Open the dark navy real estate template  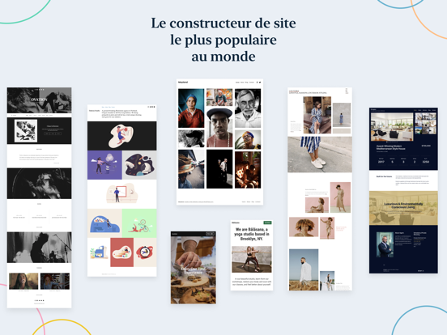click(x=403, y=191)
